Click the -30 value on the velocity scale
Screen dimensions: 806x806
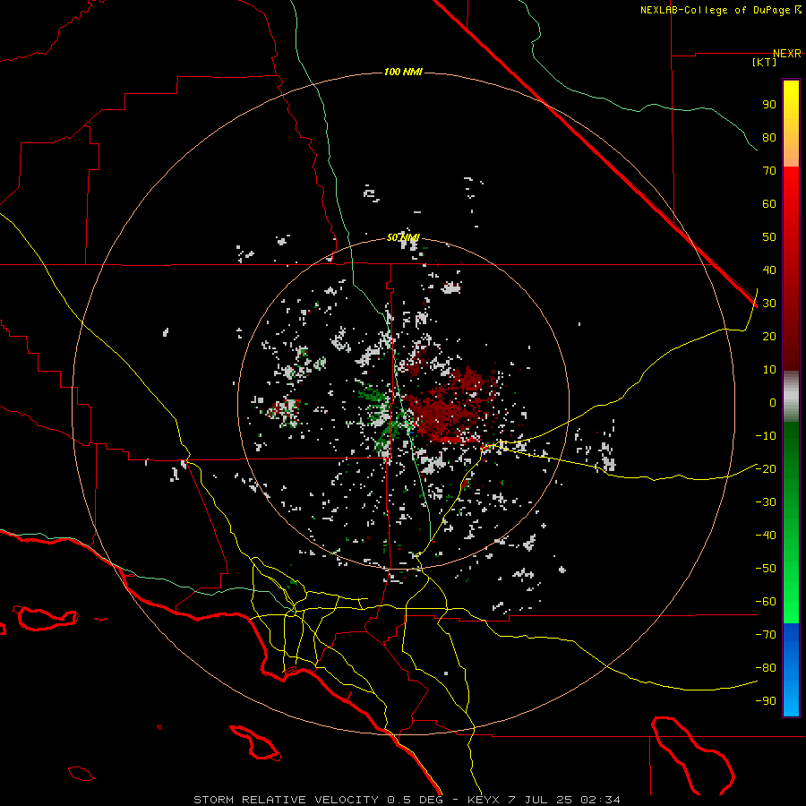click(x=766, y=502)
